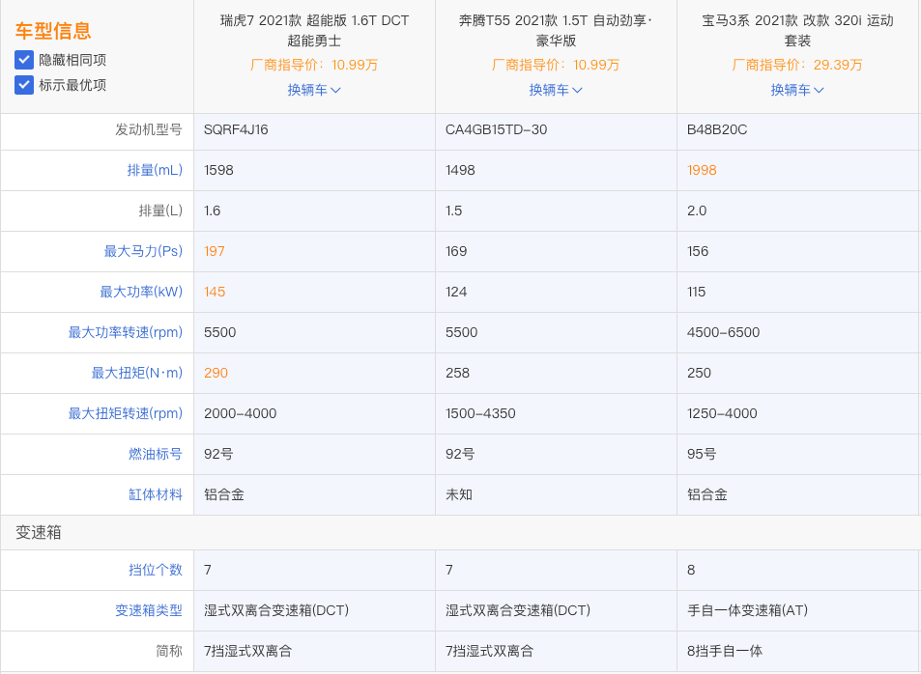921x674 pixels.
Task: Click the 最大扭矩(N·m) link
Action: click(137, 373)
